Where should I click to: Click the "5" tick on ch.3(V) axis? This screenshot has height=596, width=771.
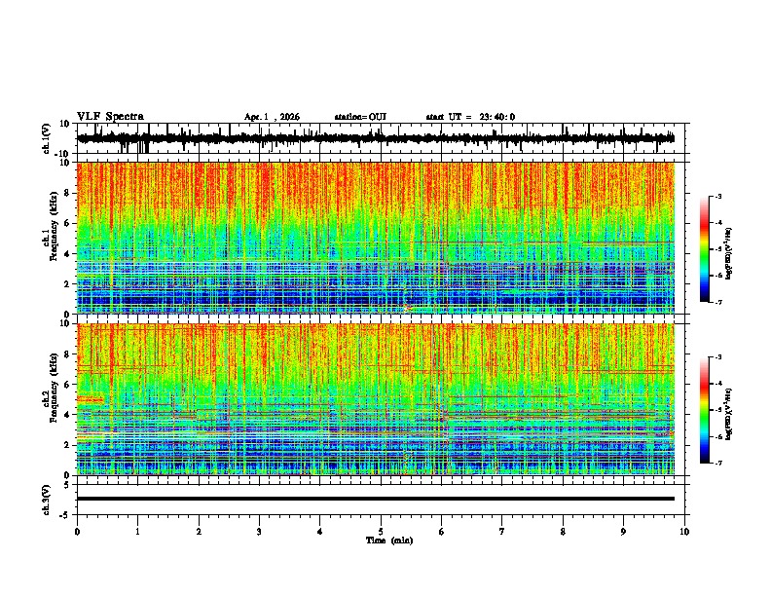pos(67,485)
